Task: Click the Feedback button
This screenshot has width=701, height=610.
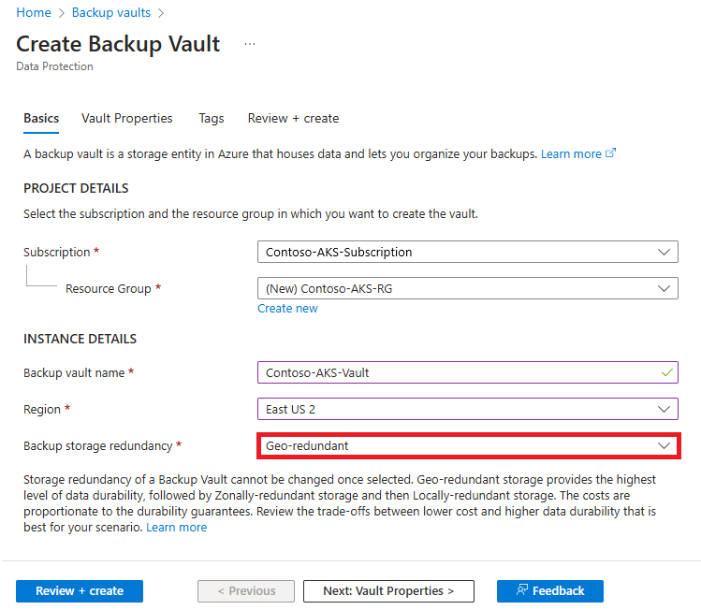Action: (550, 591)
